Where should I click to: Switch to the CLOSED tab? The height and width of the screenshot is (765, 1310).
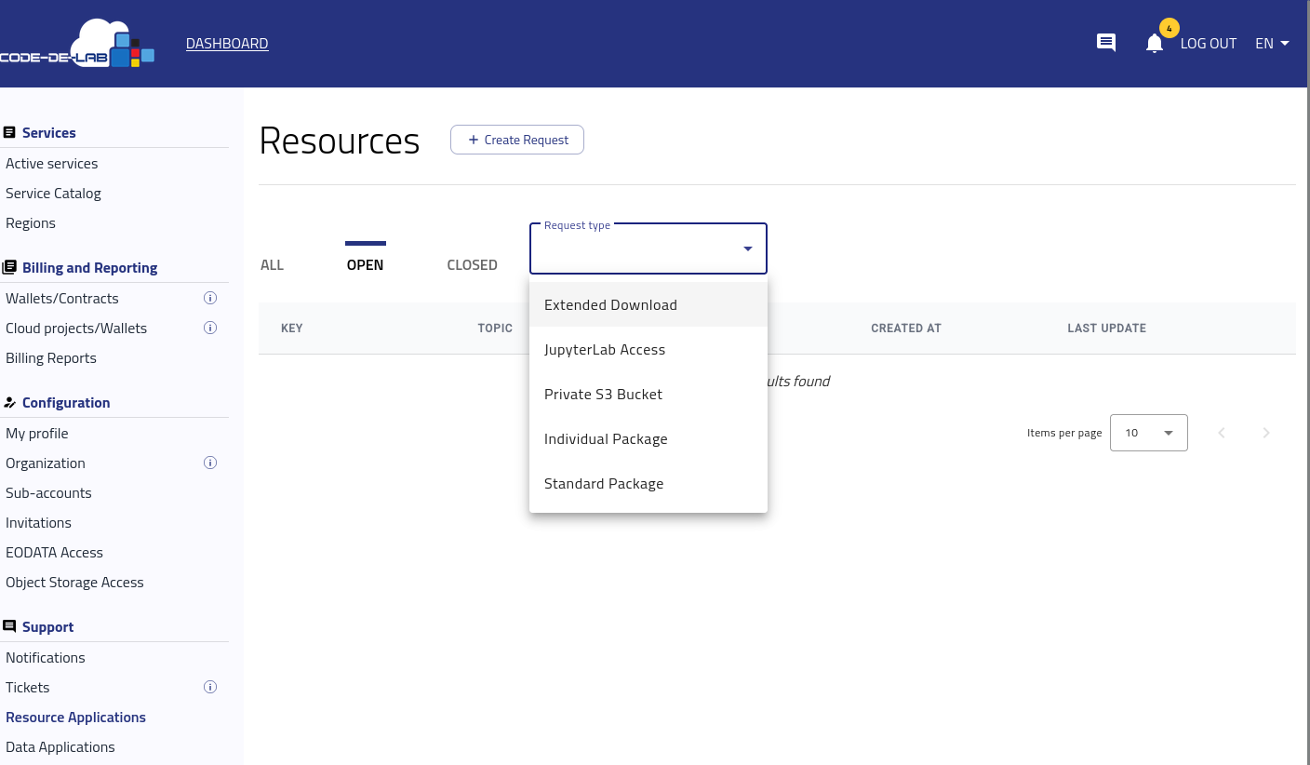(x=472, y=265)
